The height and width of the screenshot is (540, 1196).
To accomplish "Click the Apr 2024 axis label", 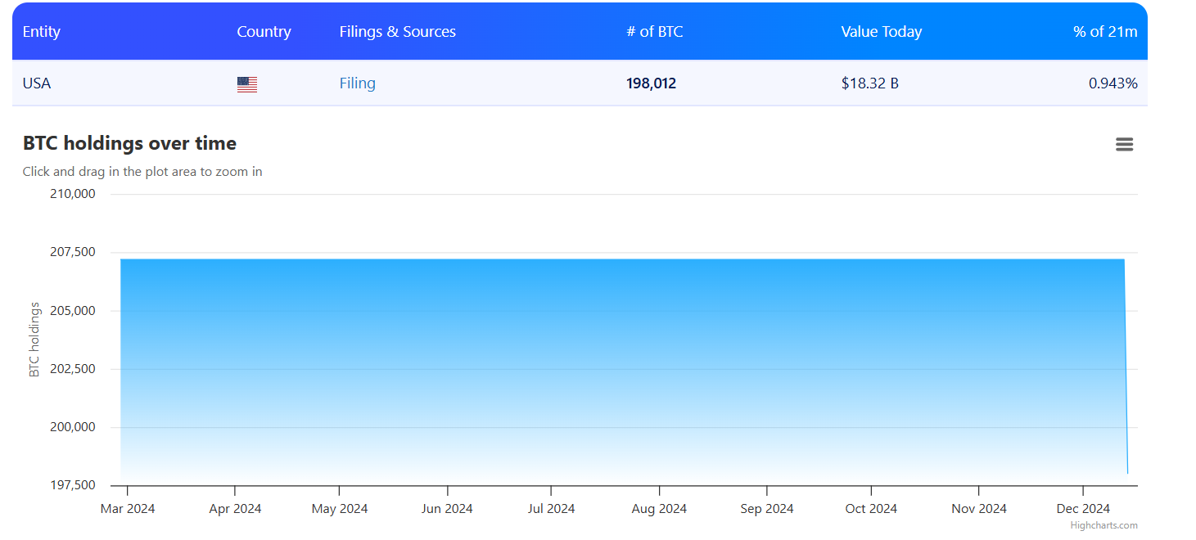I will [x=235, y=509].
